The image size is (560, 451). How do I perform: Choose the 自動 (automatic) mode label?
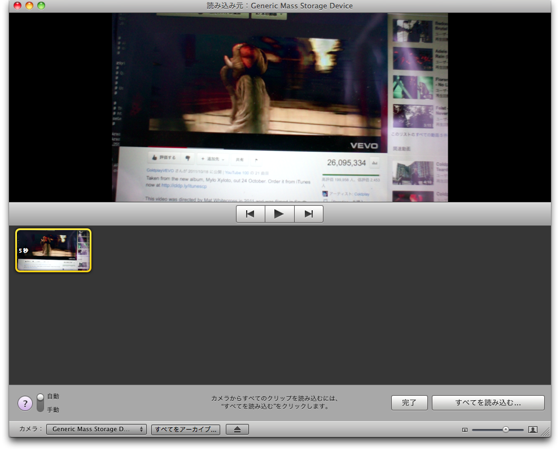coord(53,396)
